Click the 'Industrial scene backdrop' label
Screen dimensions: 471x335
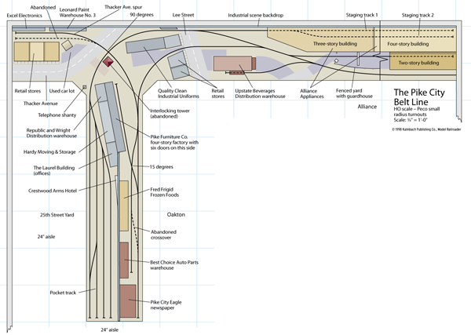(256, 16)
